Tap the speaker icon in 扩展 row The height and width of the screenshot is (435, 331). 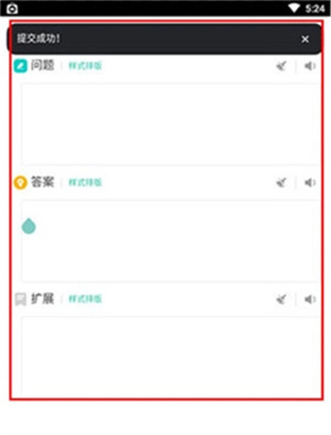pos(310,299)
